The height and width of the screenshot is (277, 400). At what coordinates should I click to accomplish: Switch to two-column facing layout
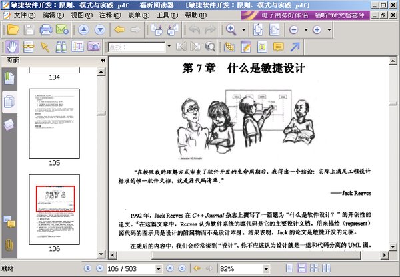(326, 268)
